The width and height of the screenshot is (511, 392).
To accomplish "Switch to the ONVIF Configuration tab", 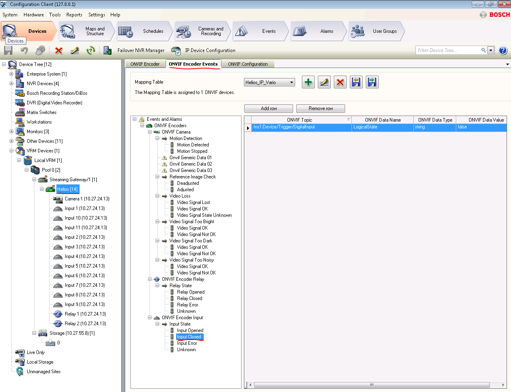I will point(248,64).
